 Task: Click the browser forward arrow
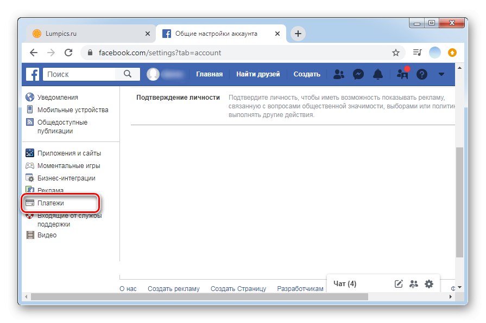(x=51, y=53)
